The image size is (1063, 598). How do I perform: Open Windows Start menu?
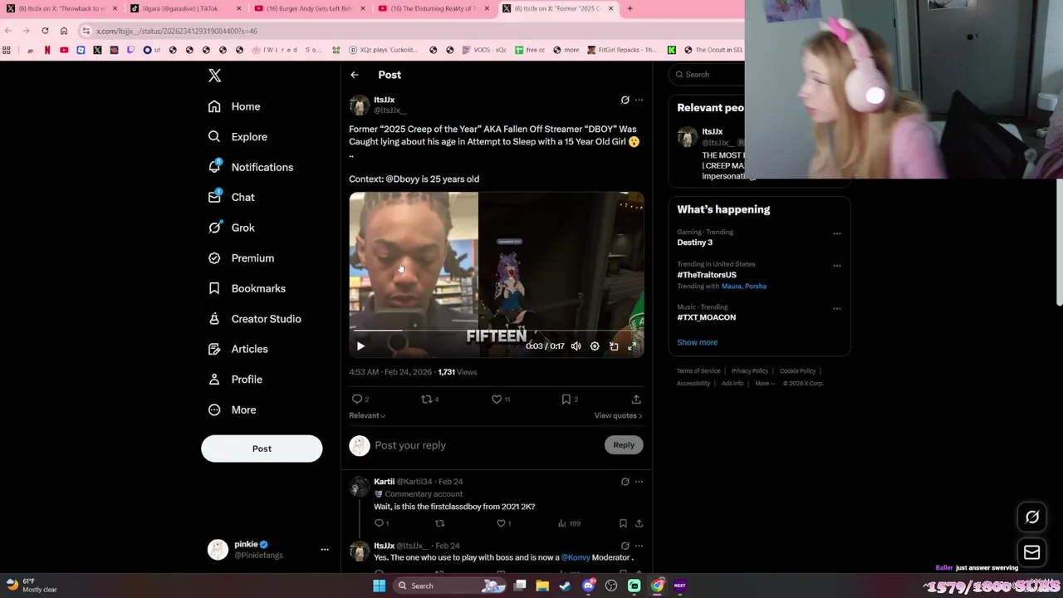coord(379,586)
